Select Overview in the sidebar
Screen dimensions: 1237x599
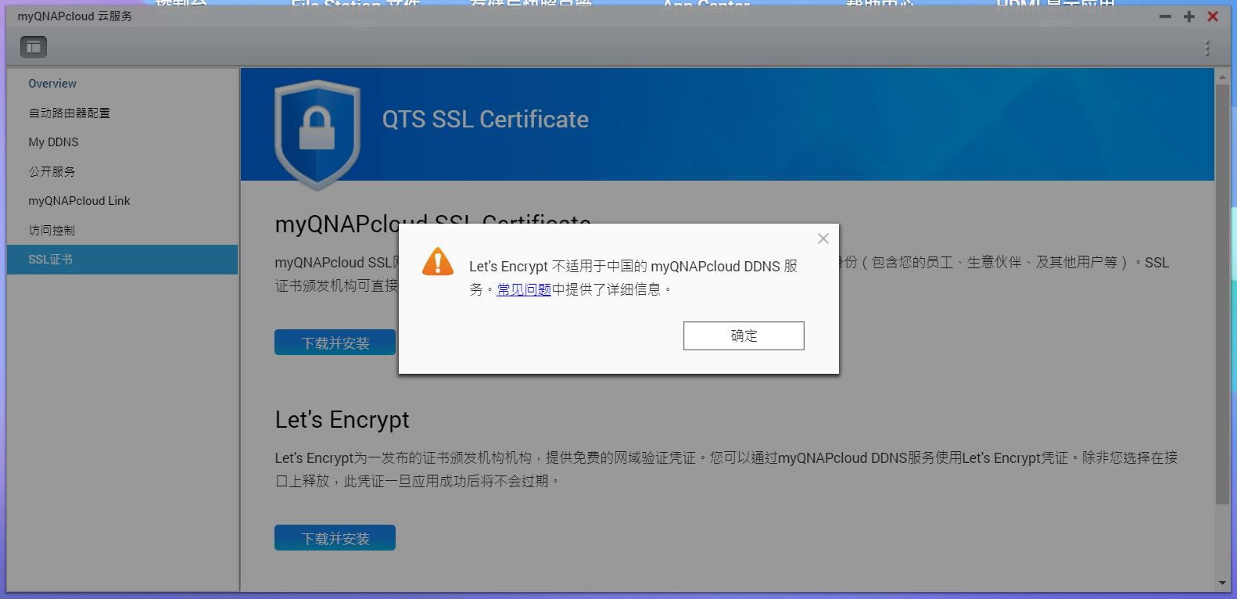[52, 84]
